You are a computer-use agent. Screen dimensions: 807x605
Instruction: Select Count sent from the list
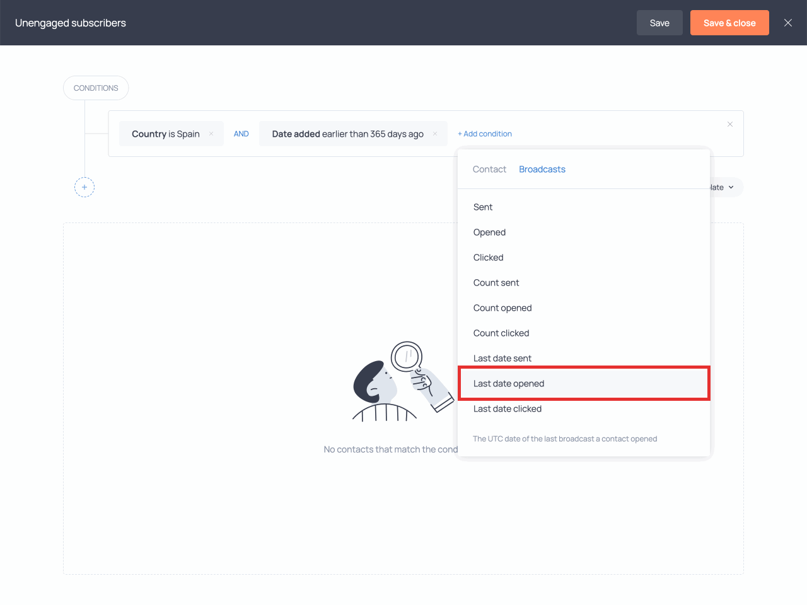click(496, 282)
